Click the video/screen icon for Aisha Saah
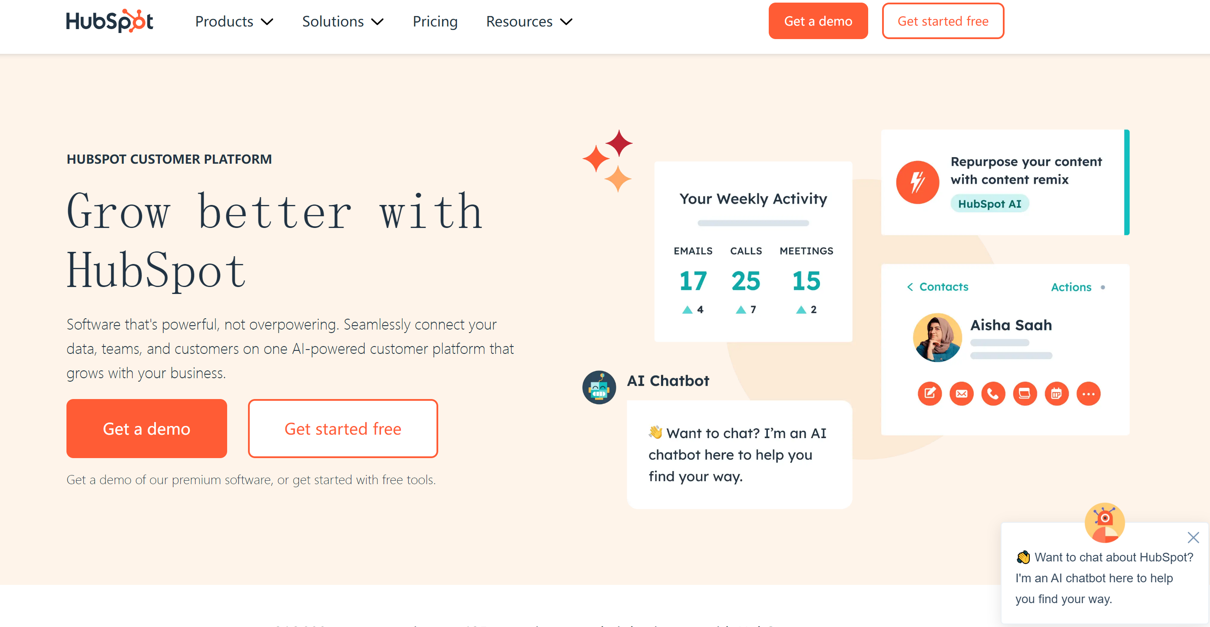The height and width of the screenshot is (627, 1210). pyautogui.click(x=1025, y=393)
